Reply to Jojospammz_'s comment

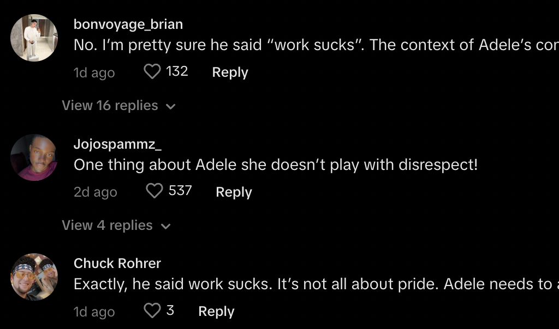tap(234, 192)
